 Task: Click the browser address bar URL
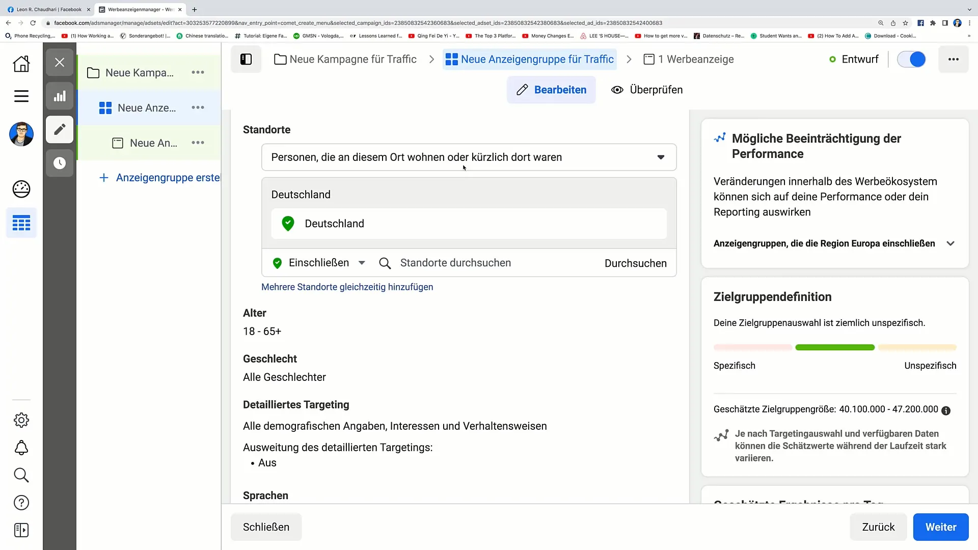coord(358,23)
